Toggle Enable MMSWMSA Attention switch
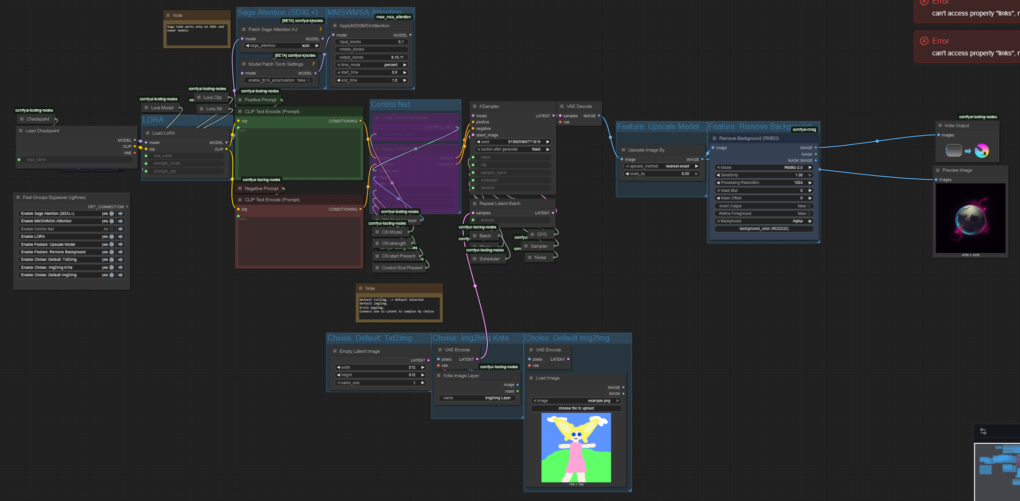 tap(112, 221)
